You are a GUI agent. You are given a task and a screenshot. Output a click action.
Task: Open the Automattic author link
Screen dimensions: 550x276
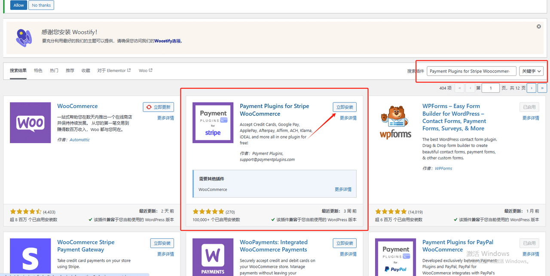(79, 140)
